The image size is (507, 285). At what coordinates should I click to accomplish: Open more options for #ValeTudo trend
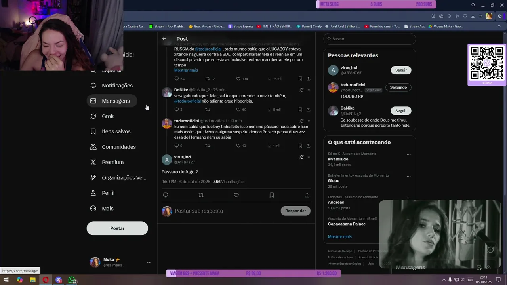point(409,155)
